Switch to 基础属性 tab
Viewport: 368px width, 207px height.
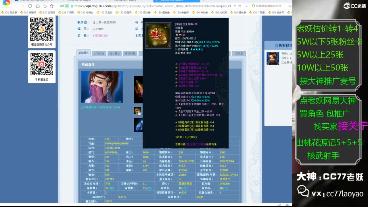point(83,53)
